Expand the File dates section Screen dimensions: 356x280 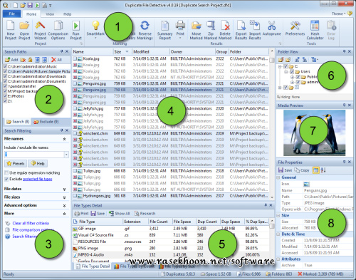(64, 190)
